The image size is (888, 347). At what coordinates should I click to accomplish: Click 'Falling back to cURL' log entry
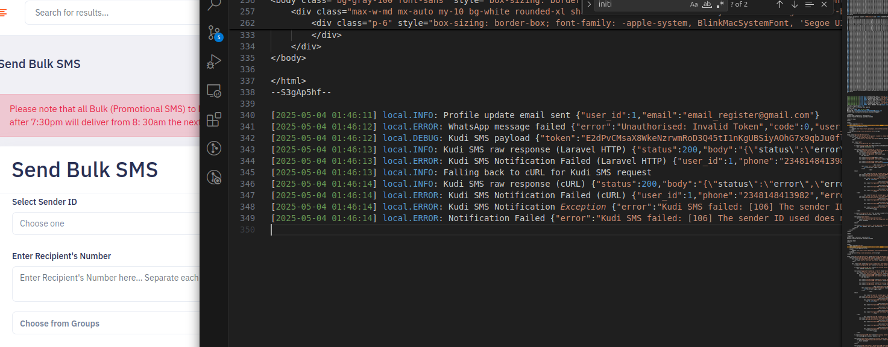coord(461,172)
